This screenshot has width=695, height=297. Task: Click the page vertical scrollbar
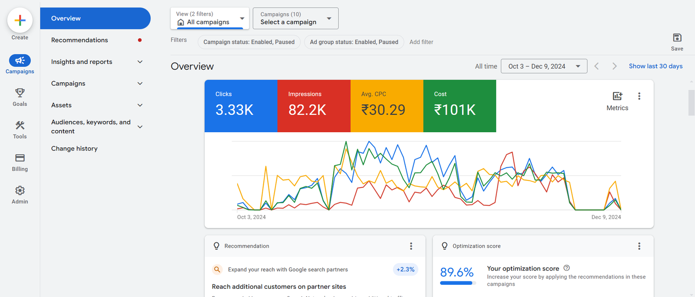coord(692,103)
